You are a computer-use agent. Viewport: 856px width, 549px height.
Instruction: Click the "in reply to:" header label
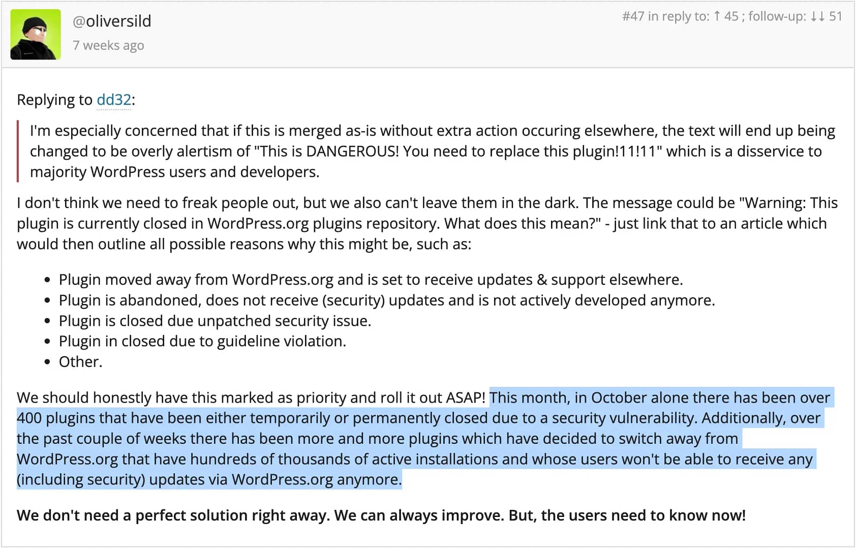pyautogui.click(x=679, y=16)
